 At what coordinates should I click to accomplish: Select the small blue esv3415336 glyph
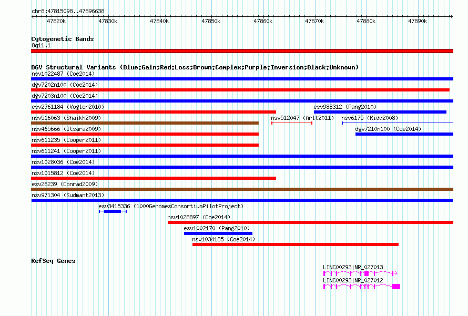coord(113,211)
